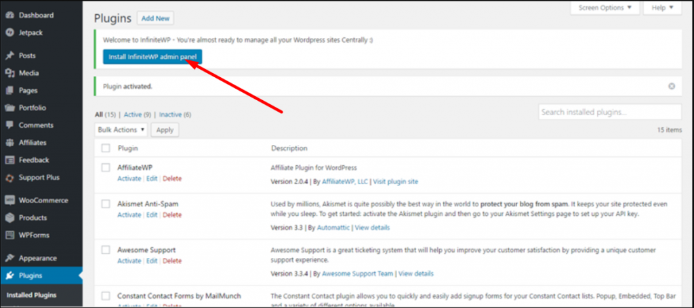Delete the AffiliateWP plugin
The height and width of the screenshot is (308, 694).
coord(172,179)
